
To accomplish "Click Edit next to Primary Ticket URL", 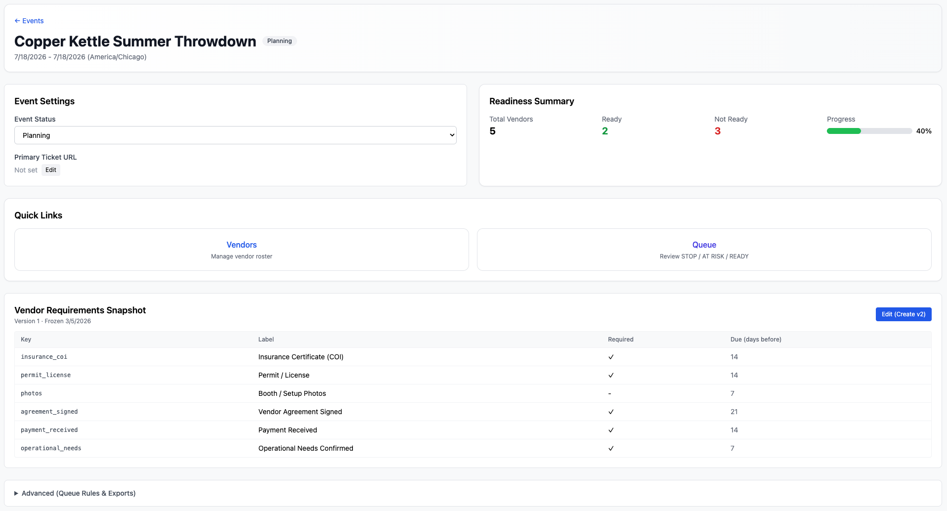I will pyautogui.click(x=50, y=170).
